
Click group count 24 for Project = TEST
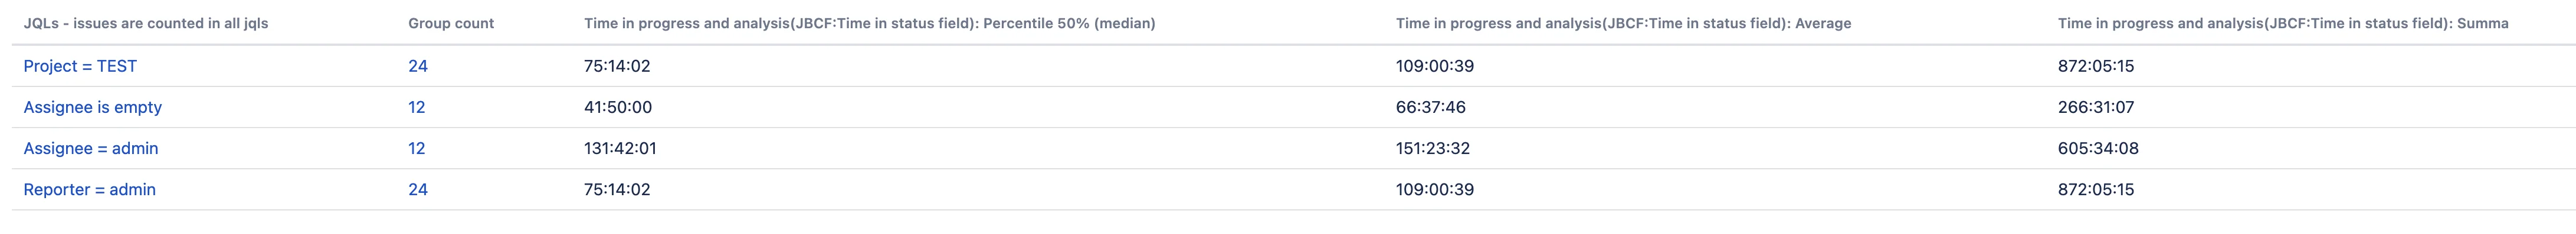pos(418,66)
